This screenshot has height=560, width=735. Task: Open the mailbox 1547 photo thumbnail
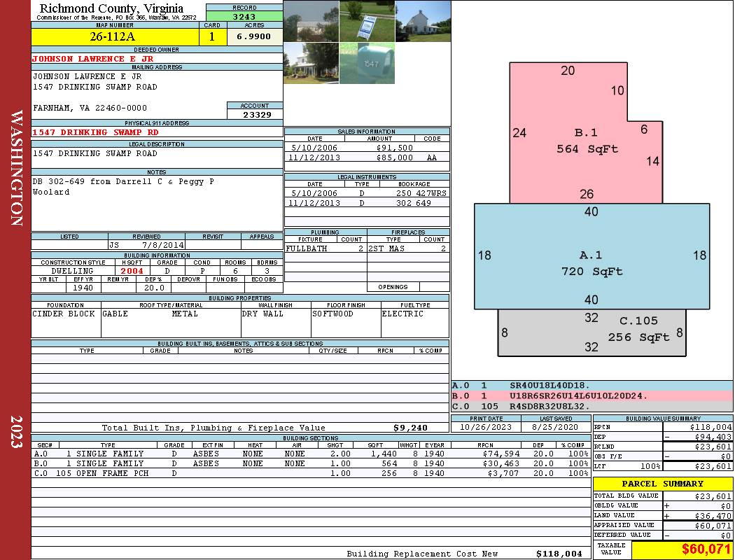(367, 63)
